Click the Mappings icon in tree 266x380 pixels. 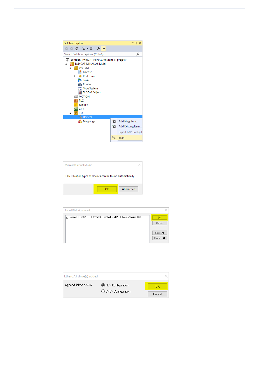coord(80,121)
